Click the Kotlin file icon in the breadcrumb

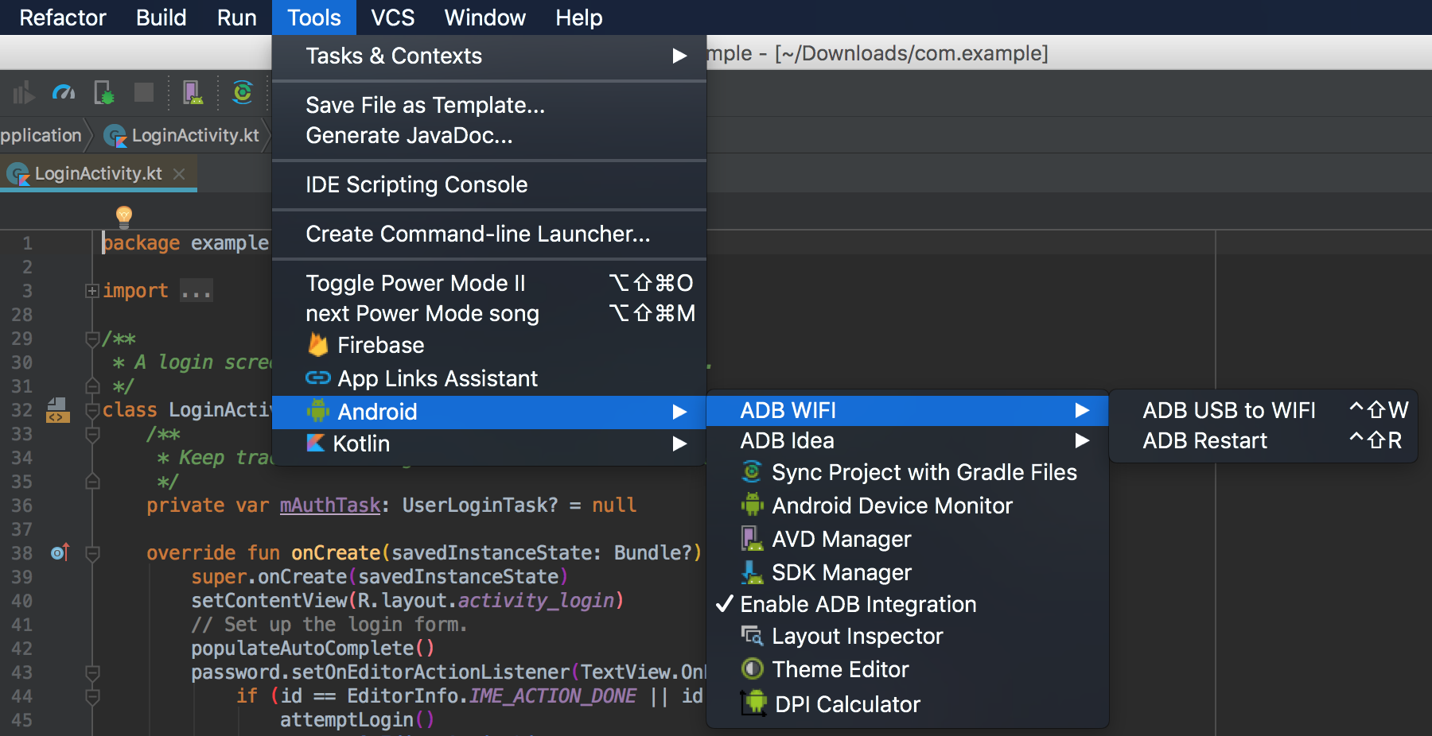[x=115, y=136]
